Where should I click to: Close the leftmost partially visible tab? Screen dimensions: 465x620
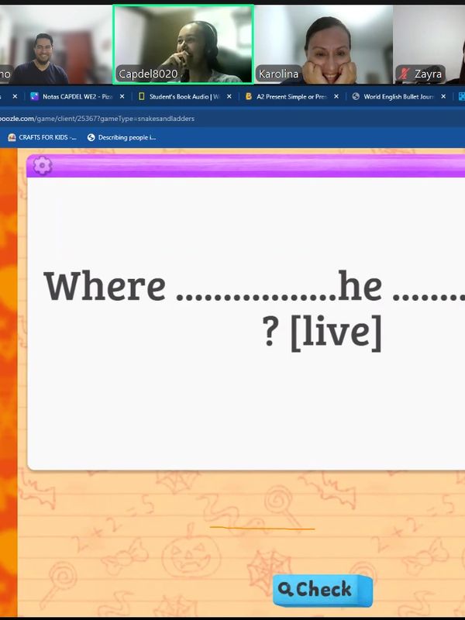click(x=15, y=96)
